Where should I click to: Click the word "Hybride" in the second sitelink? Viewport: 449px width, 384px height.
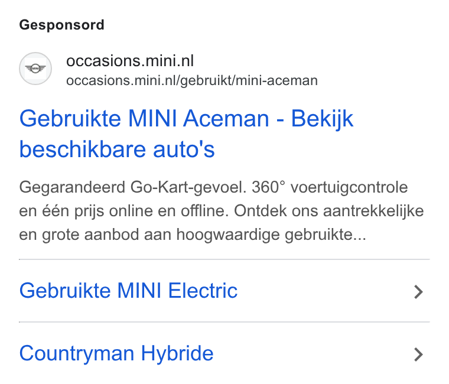[x=177, y=353]
